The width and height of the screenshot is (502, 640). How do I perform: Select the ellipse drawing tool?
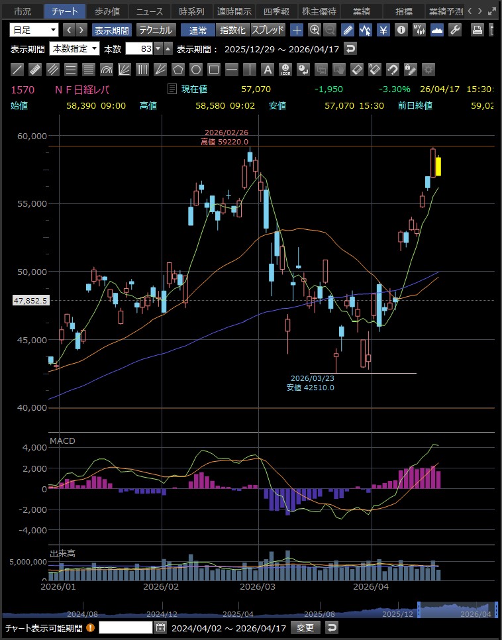point(196,70)
